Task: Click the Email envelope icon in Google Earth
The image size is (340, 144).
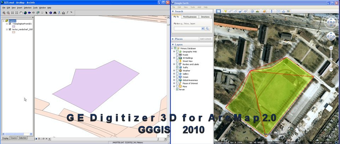Action: (278, 11)
